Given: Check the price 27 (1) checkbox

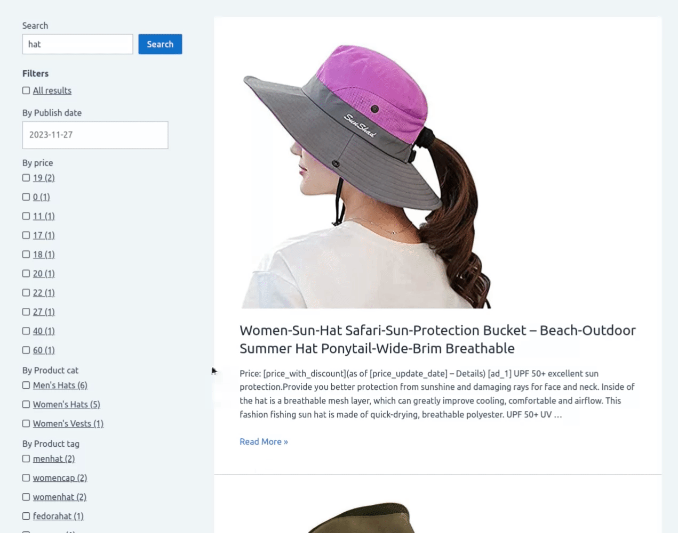Looking at the screenshot, I should [x=26, y=312].
